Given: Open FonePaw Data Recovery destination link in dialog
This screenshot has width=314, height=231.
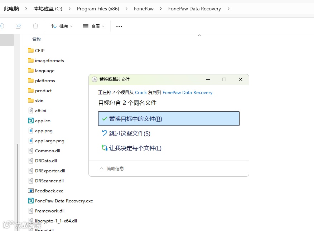Looking at the screenshot, I should point(187,92).
